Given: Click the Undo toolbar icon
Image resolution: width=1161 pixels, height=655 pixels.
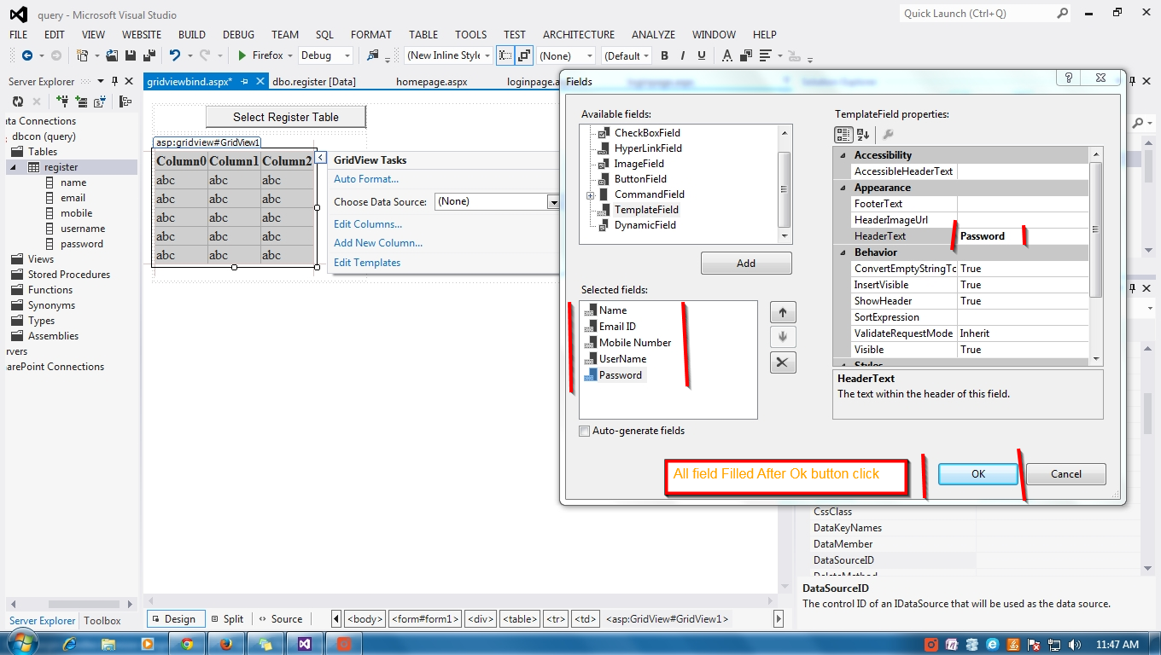Looking at the screenshot, I should tap(176, 55).
